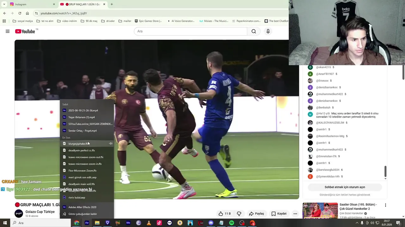Image resolution: width=405 pixels, height=227 pixels.
Task: Click the Paylaş share button
Action: pyautogui.click(x=256, y=213)
